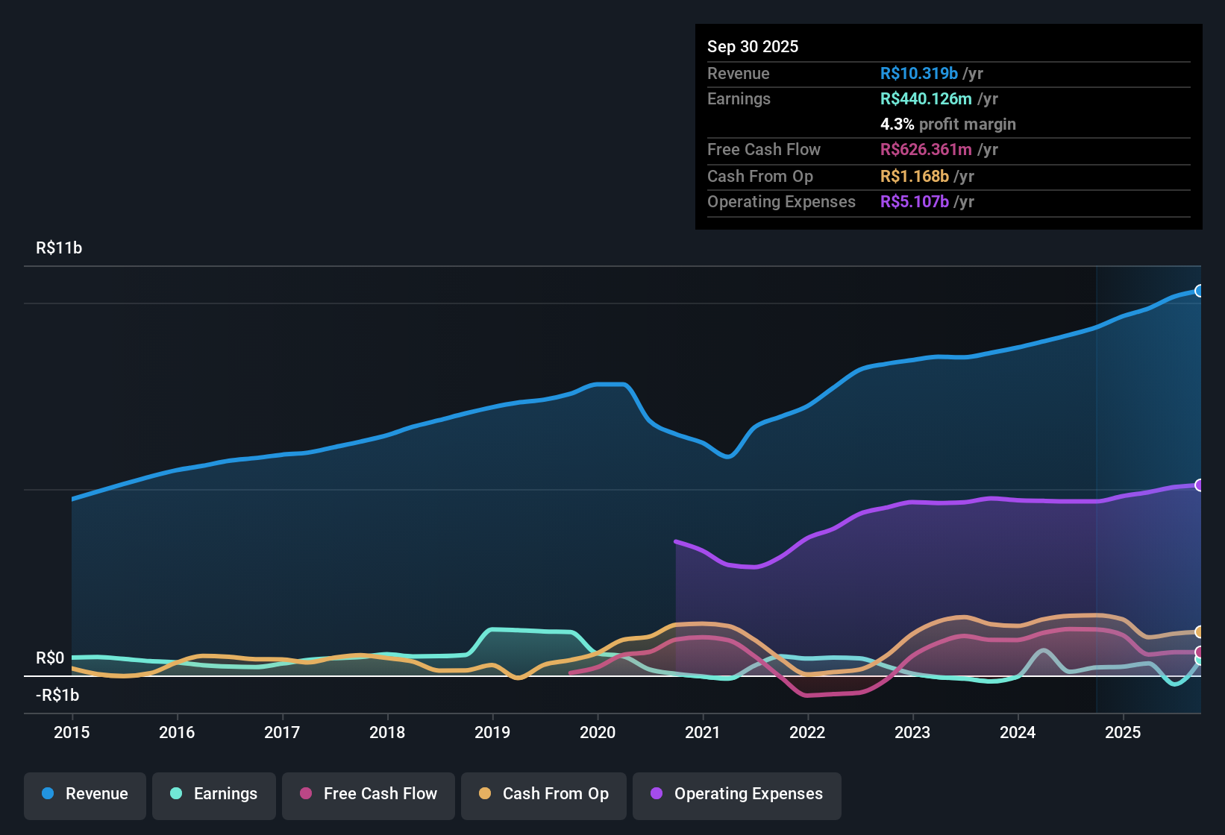Toggle the Revenue series visibility
Viewport: 1225px width, 835px height.
[84, 795]
